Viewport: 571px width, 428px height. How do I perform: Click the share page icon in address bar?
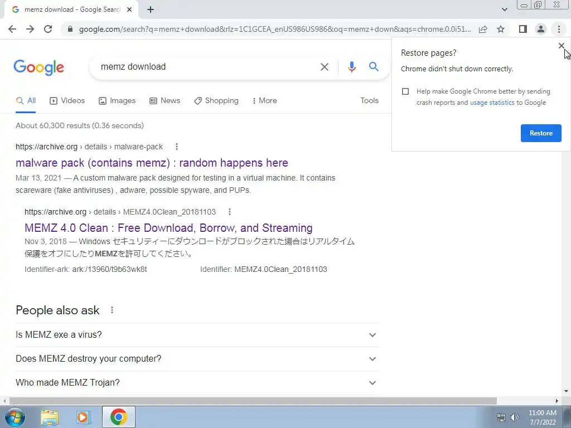[483, 29]
